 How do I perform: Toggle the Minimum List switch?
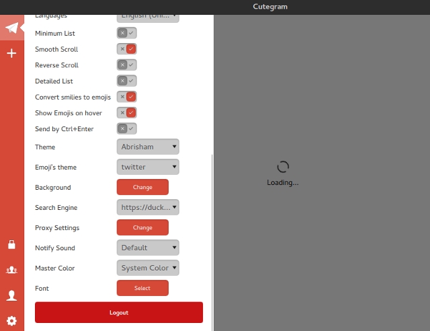click(x=126, y=33)
